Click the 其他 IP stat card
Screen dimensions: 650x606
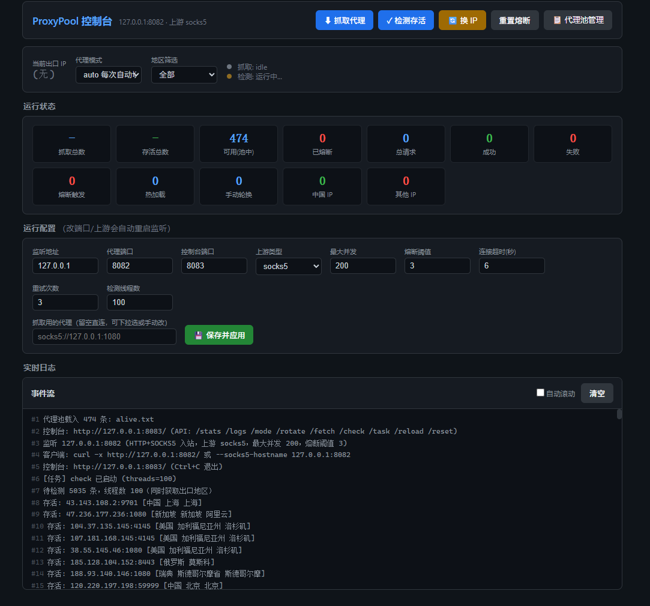406,187
